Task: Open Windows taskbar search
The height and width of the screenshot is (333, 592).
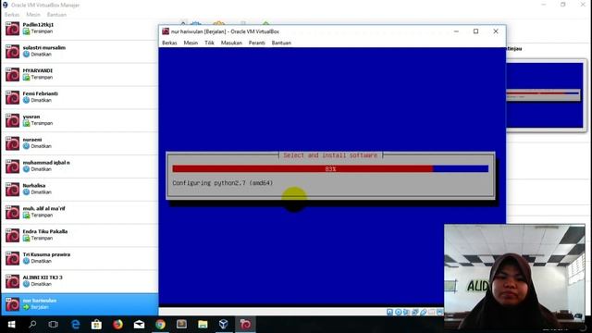Action: tap(32, 325)
